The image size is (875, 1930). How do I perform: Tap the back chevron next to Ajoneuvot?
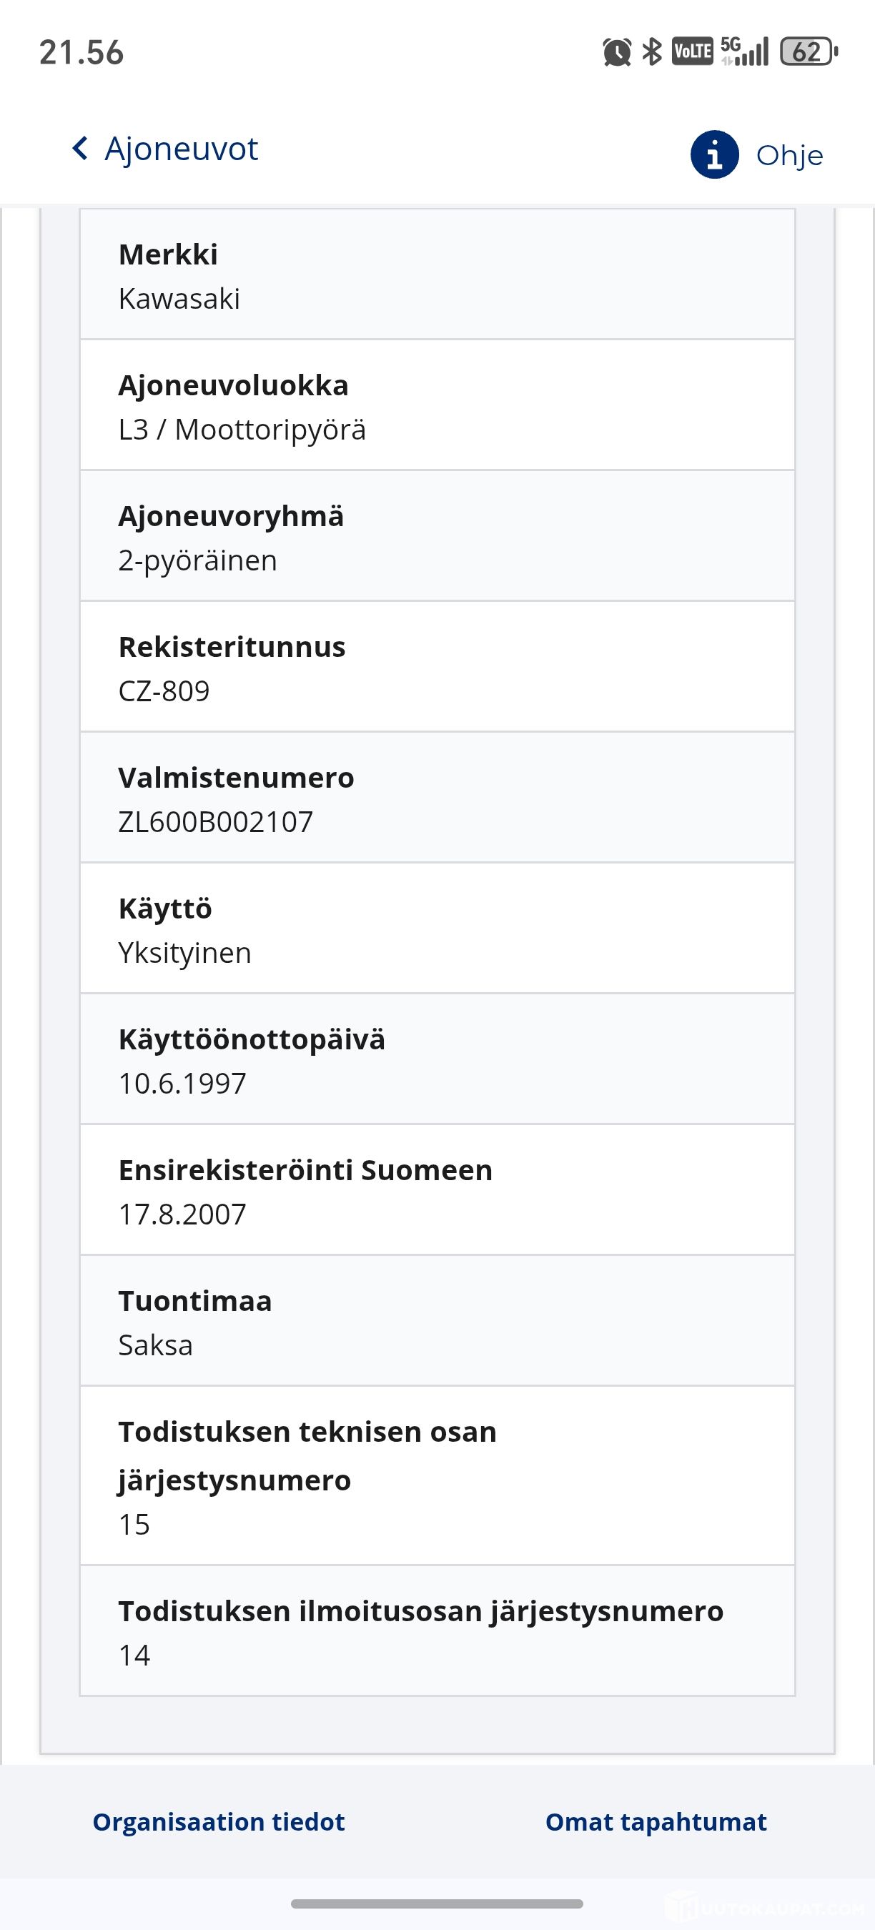[80, 149]
